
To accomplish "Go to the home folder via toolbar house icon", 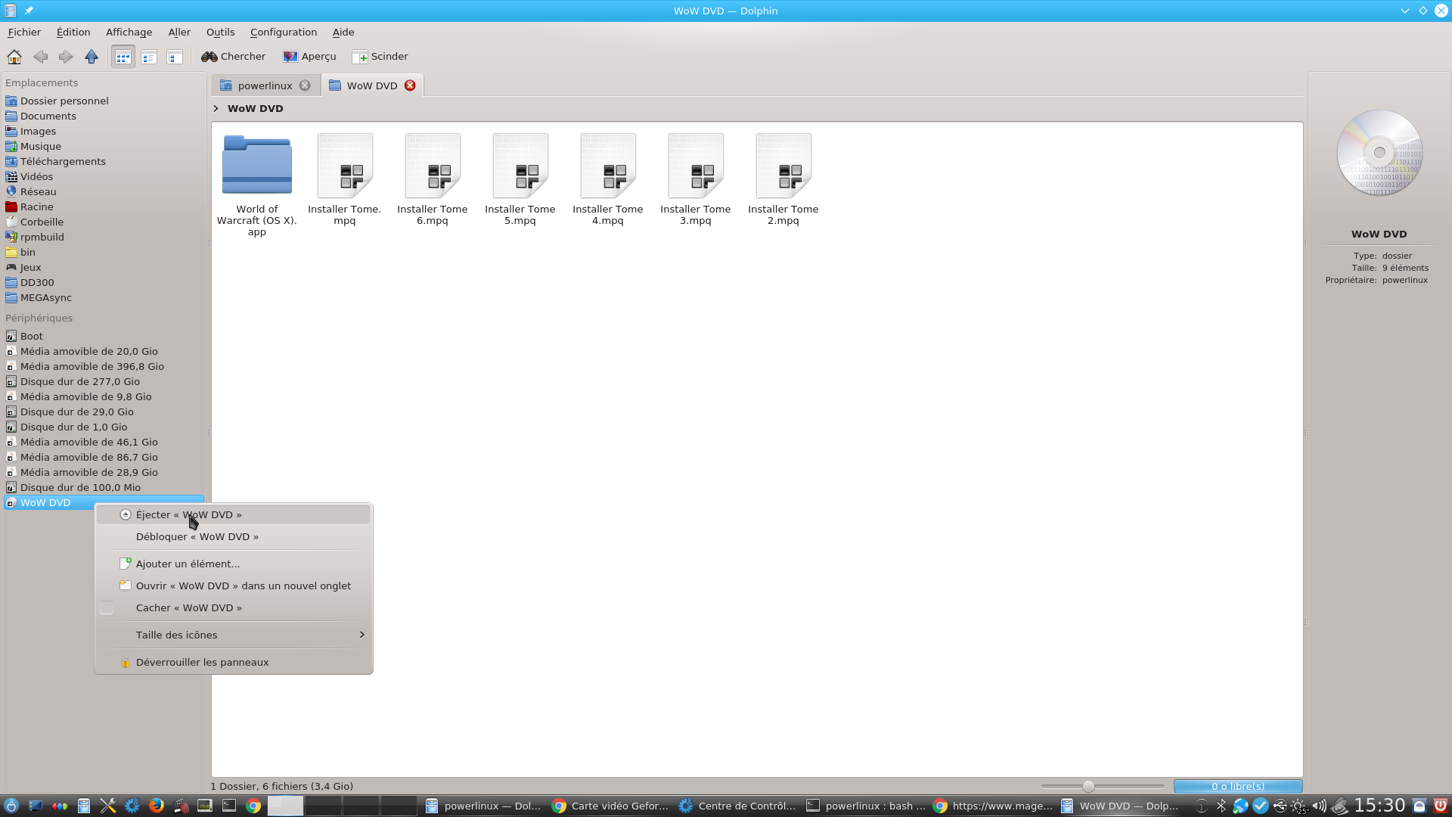I will (x=14, y=57).
